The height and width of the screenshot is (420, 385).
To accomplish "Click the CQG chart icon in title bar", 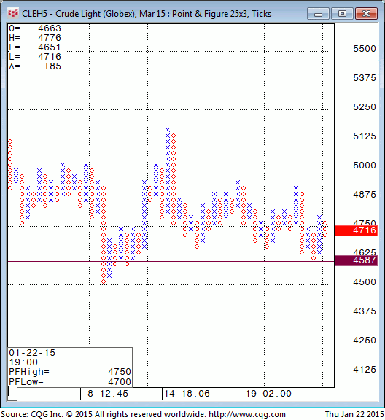I will pyautogui.click(x=13, y=13).
